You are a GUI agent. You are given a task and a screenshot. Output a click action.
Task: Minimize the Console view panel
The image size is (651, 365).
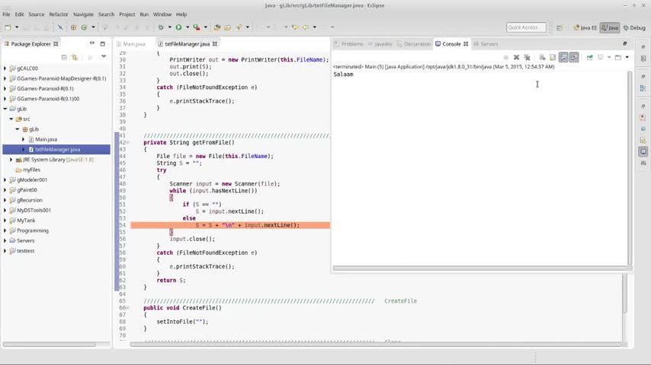[625, 43]
